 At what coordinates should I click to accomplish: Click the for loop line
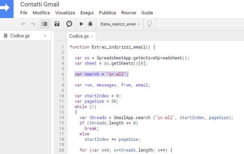(x=126, y=150)
